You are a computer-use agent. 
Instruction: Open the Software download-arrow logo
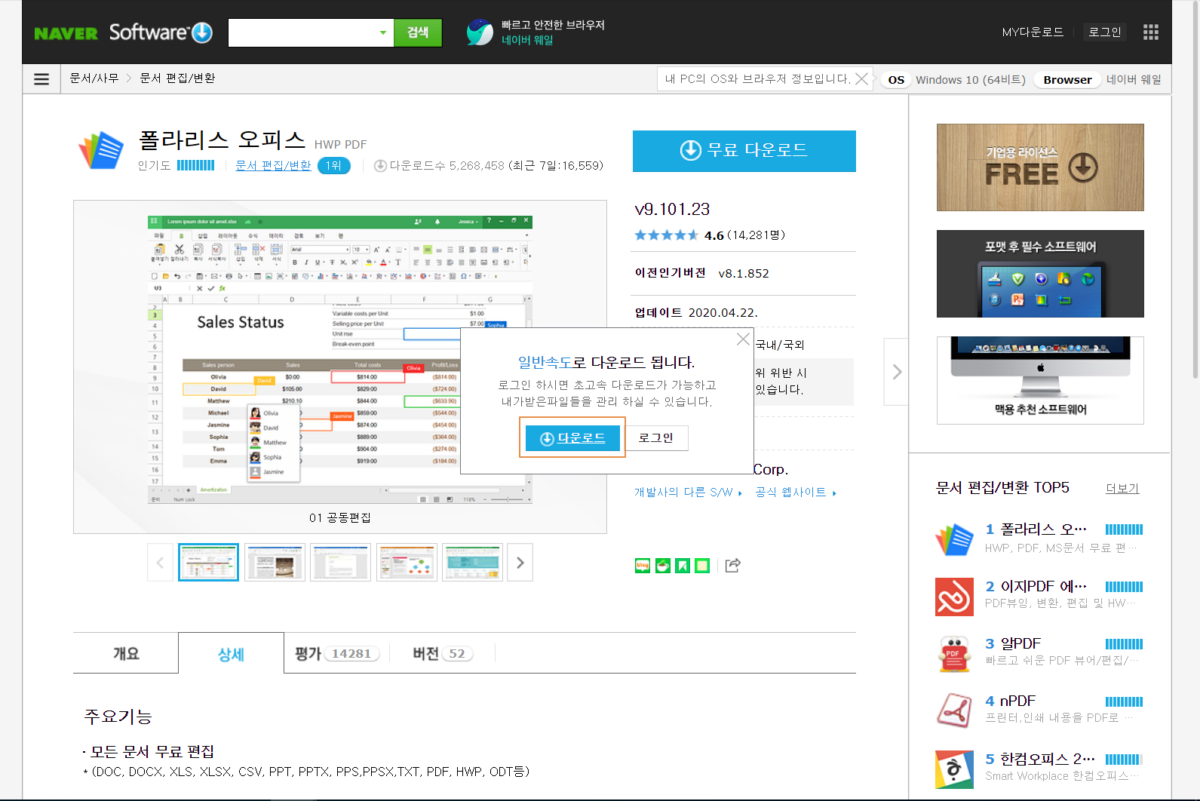[x=161, y=32]
